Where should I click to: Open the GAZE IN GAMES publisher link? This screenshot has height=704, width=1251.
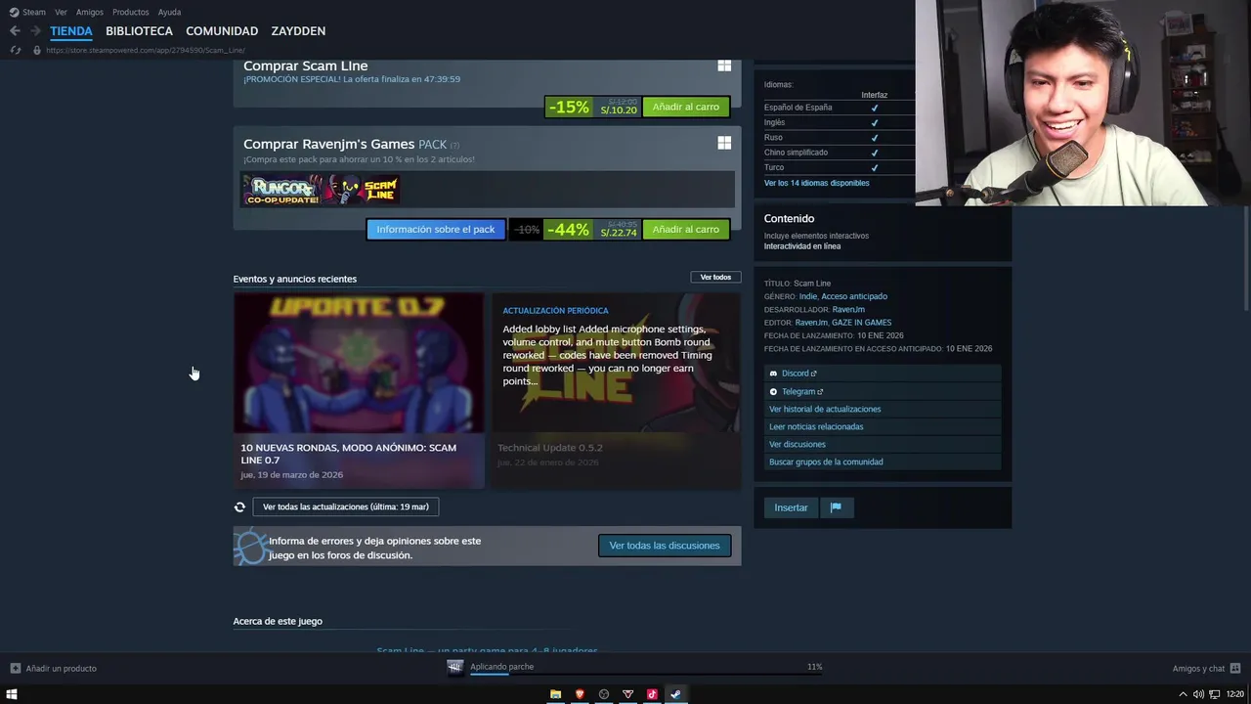click(861, 322)
